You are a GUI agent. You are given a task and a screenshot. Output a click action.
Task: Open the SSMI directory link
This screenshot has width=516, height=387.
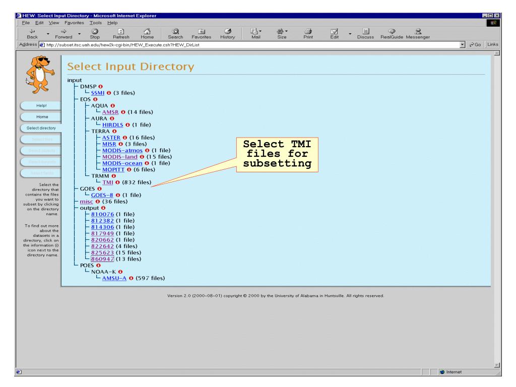[x=97, y=93]
